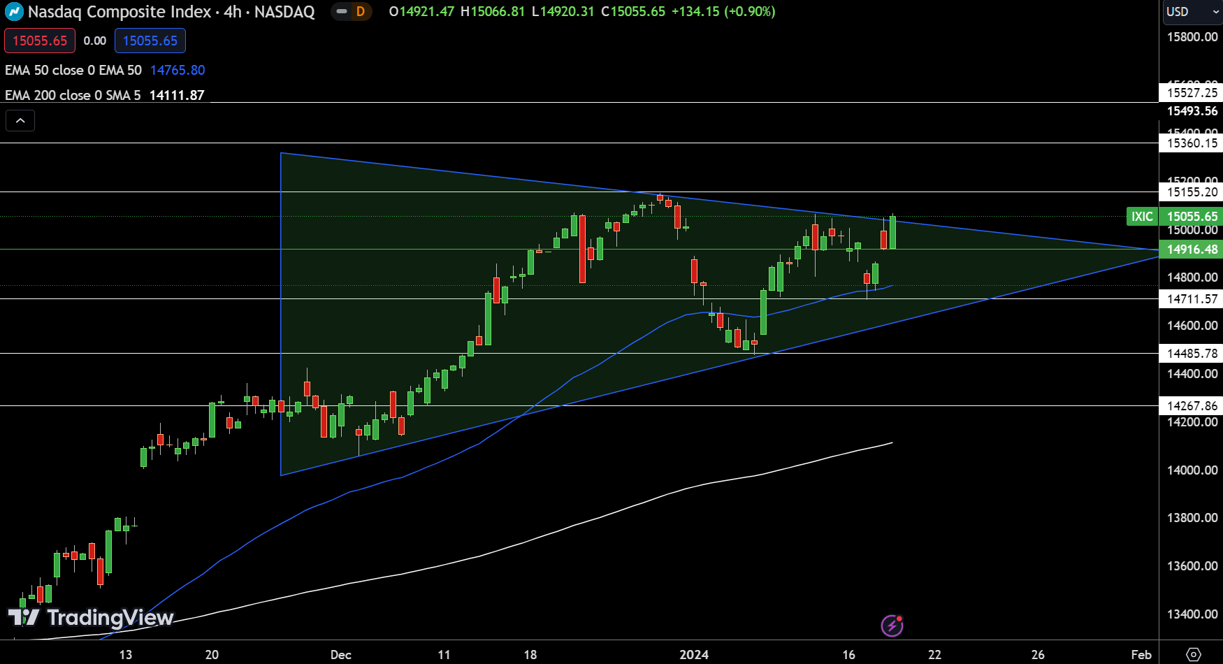The width and height of the screenshot is (1223, 664).
Task: Click the IXIC symbol label on the price axis
Action: tap(1142, 217)
